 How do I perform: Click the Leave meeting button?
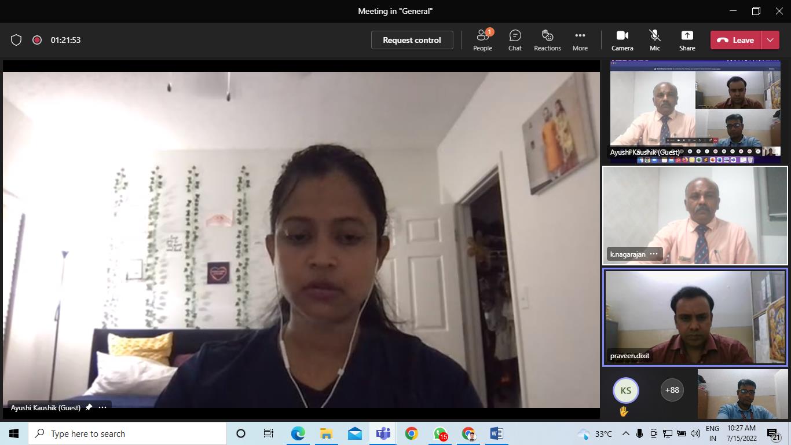click(x=736, y=40)
